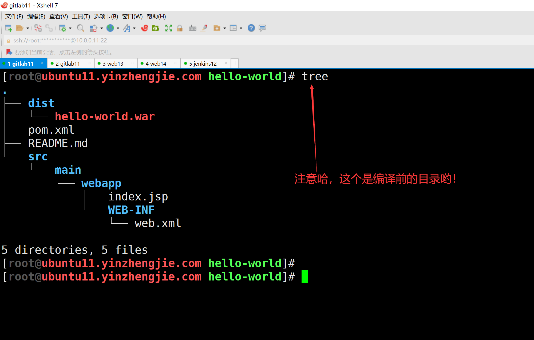This screenshot has height=340, width=534.
Task: Open the 工具(T) menu
Action: tap(81, 17)
